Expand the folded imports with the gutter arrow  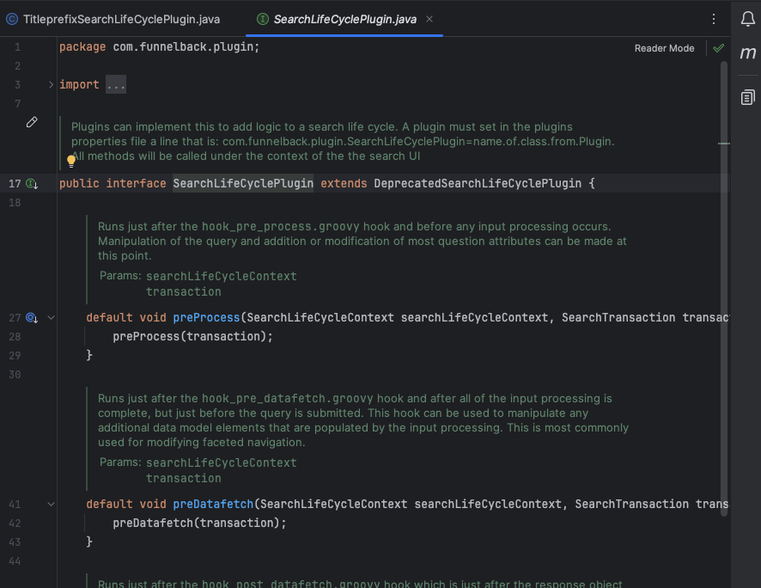tap(50, 84)
